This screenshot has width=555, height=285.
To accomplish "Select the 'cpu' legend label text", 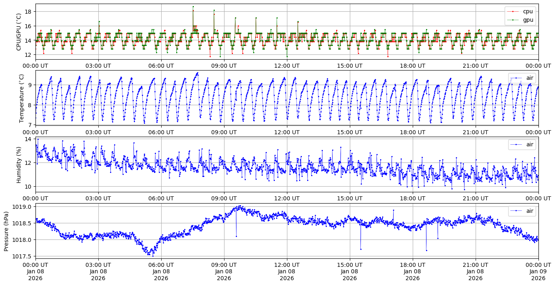I will click(x=528, y=11).
